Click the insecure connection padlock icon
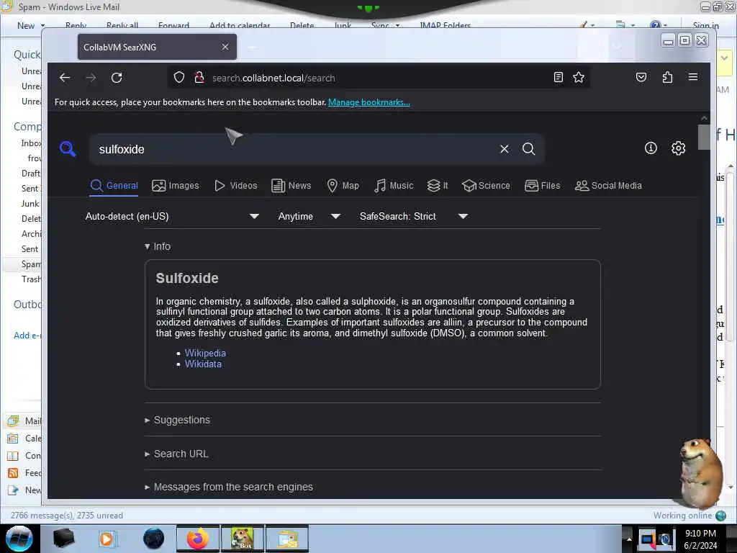This screenshot has width=737, height=553. pyautogui.click(x=199, y=77)
